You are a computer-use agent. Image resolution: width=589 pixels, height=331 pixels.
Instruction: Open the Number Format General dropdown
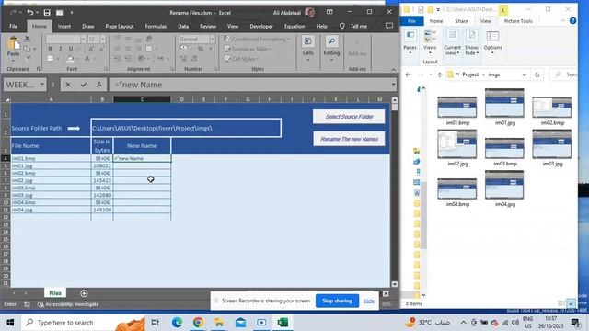pyautogui.click(x=212, y=39)
